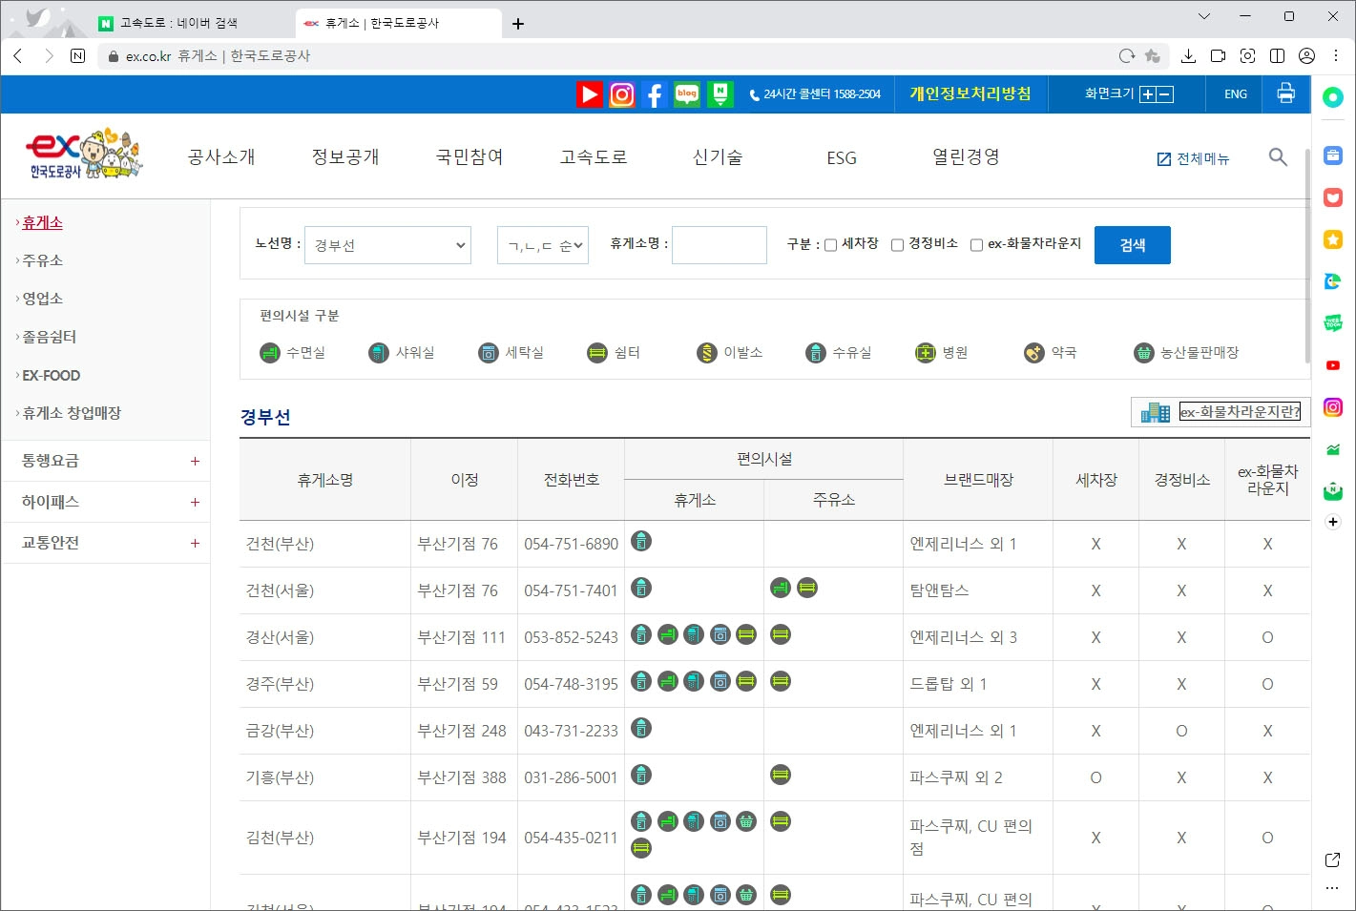Click the 샤워실 shower facility icon

point(378,352)
